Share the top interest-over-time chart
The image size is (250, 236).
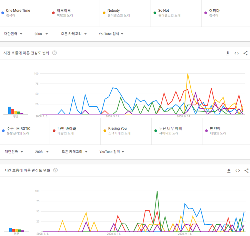click(246, 53)
